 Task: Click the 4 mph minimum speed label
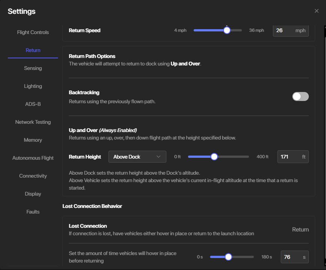coord(180,30)
